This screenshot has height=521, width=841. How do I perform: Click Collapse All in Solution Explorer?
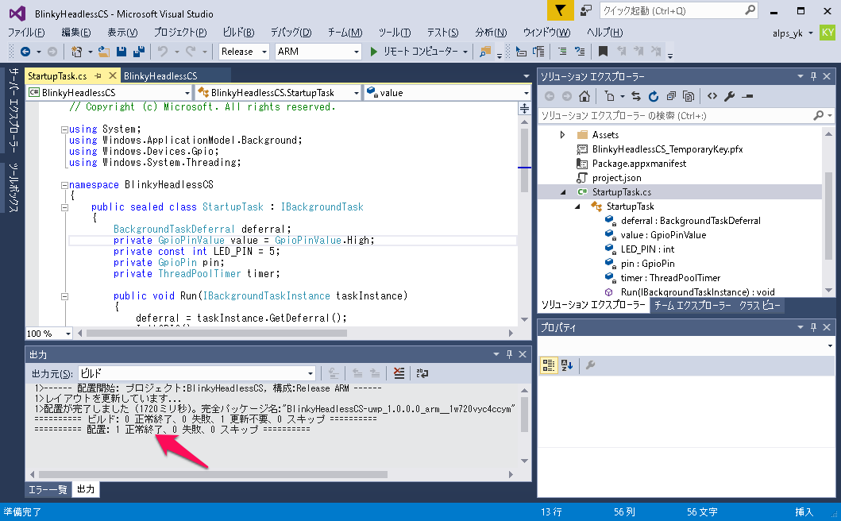pos(671,96)
